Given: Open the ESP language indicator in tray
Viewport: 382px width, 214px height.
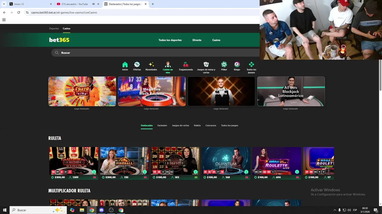Looking at the screenshot, I should click(355, 210).
